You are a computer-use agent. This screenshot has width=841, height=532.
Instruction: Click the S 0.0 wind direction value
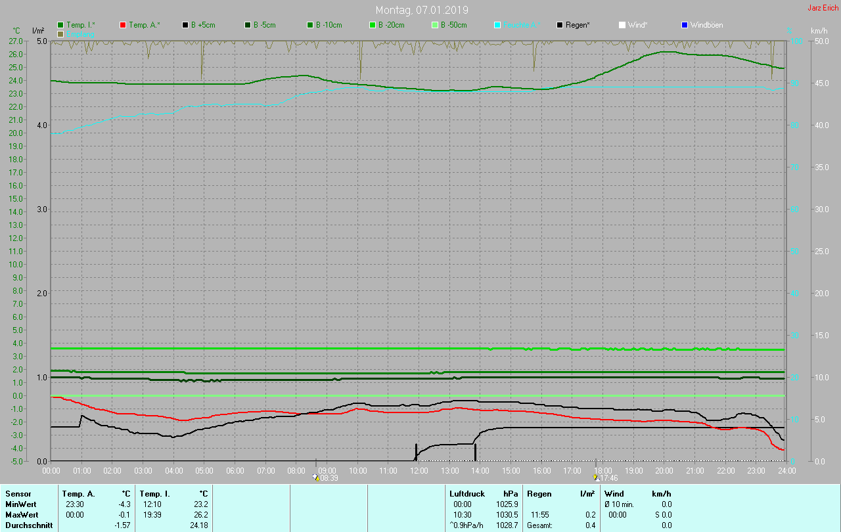(662, 514)
